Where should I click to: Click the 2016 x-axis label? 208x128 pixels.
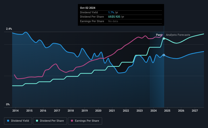click(x=43, y=111)
